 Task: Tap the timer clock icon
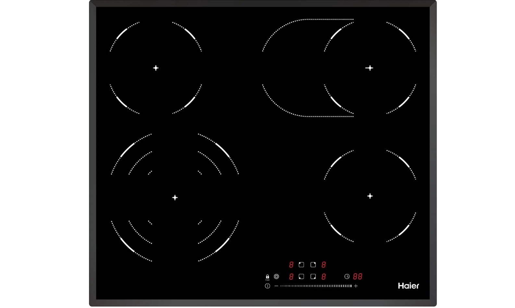coord(347,277)
